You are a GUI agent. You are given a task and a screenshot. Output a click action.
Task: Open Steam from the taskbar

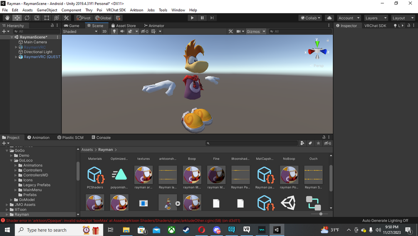click(186, 230)
